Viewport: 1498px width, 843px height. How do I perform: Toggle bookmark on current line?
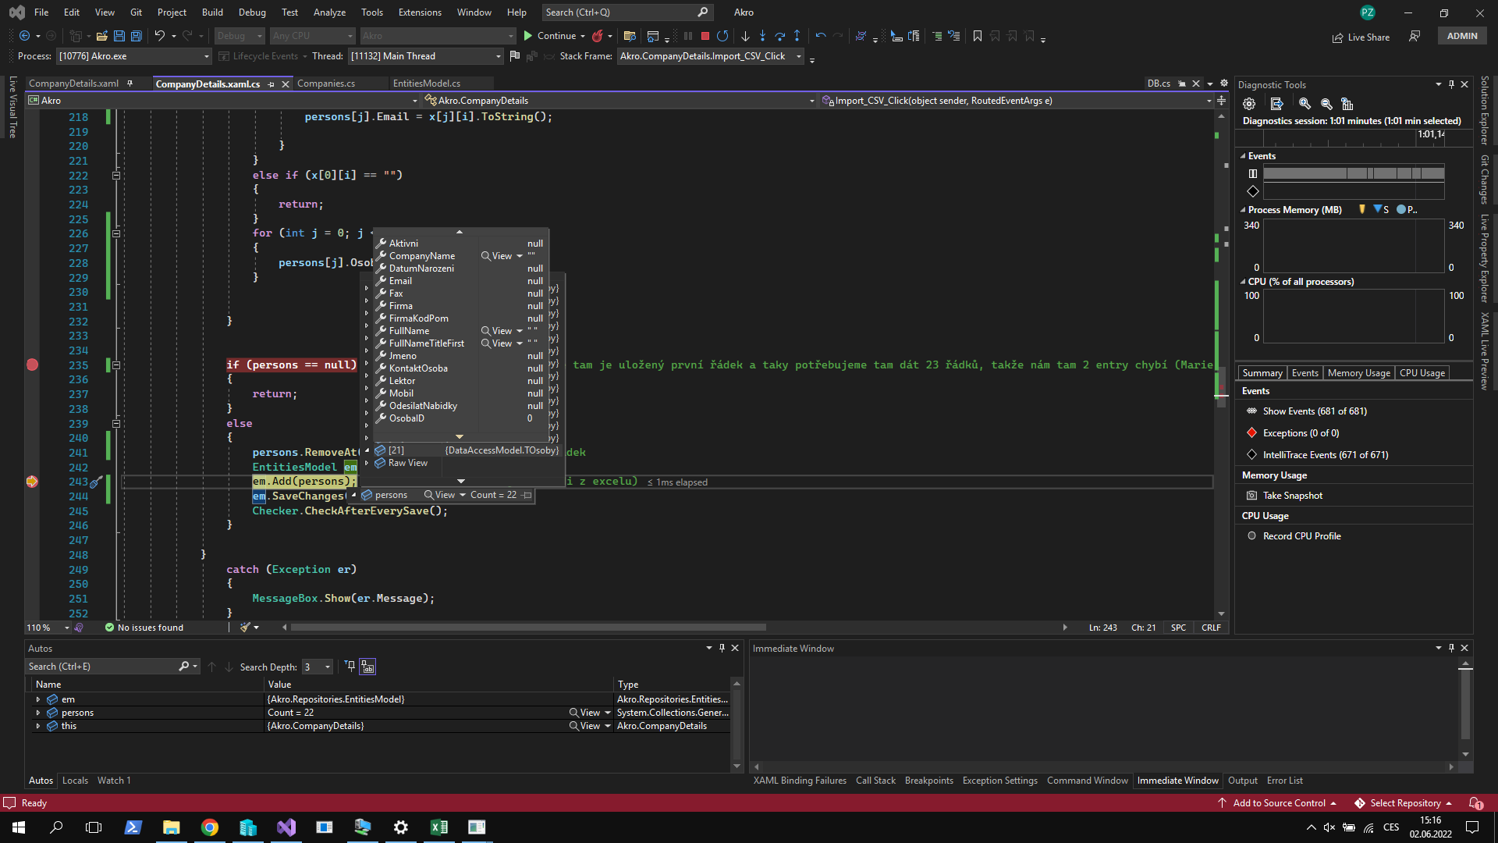(x=978, y=36)
